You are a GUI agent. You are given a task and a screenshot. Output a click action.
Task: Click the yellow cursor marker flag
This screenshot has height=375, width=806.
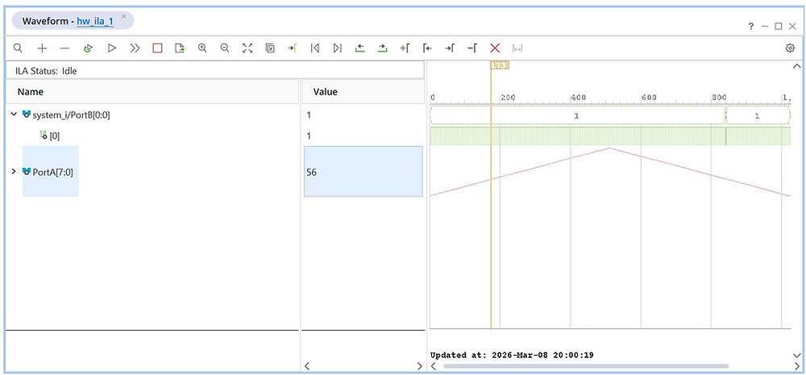tap(500, 65)
